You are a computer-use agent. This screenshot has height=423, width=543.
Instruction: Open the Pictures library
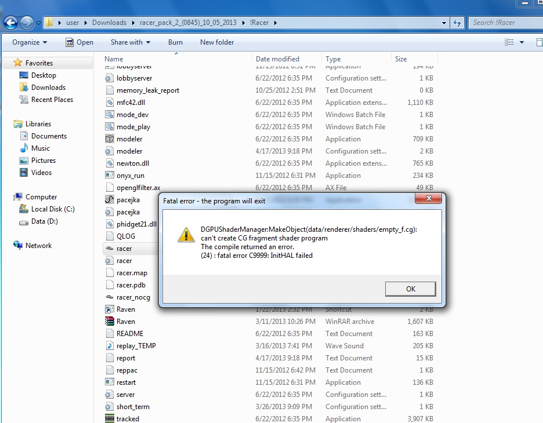pos(44,160)
